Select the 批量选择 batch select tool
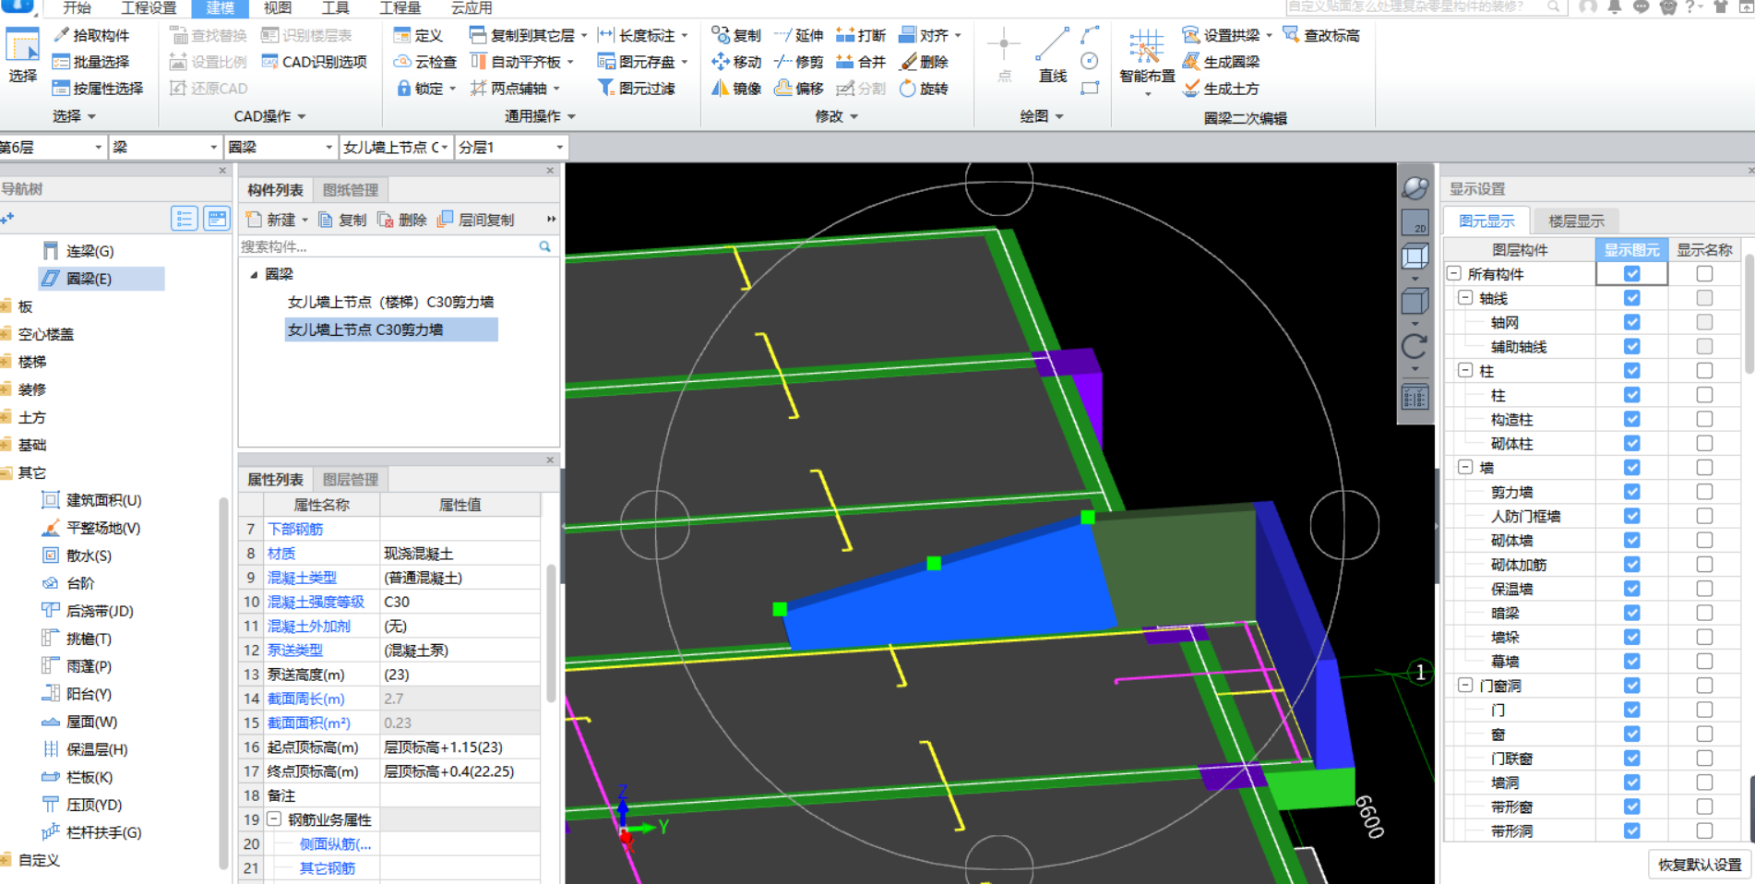 tap(91, 62)
